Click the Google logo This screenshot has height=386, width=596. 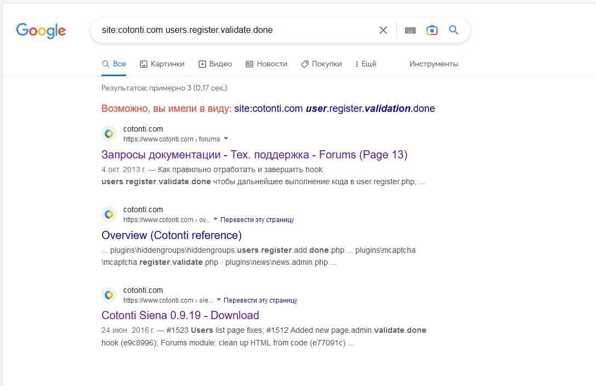coord(41,30)
